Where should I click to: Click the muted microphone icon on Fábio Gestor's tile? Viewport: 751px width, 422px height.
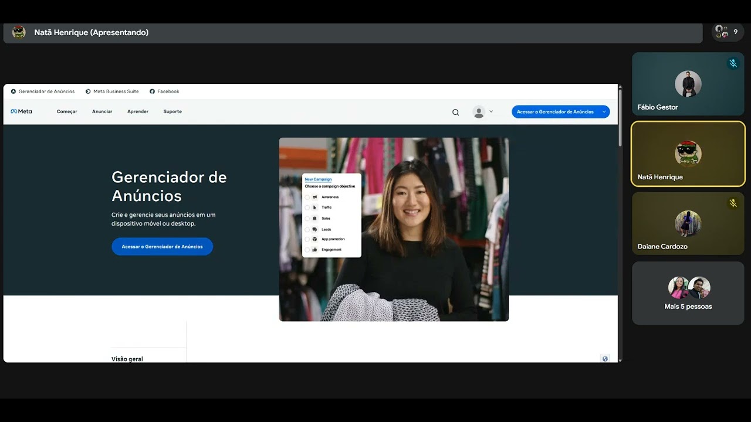click(x=733, y=63)
